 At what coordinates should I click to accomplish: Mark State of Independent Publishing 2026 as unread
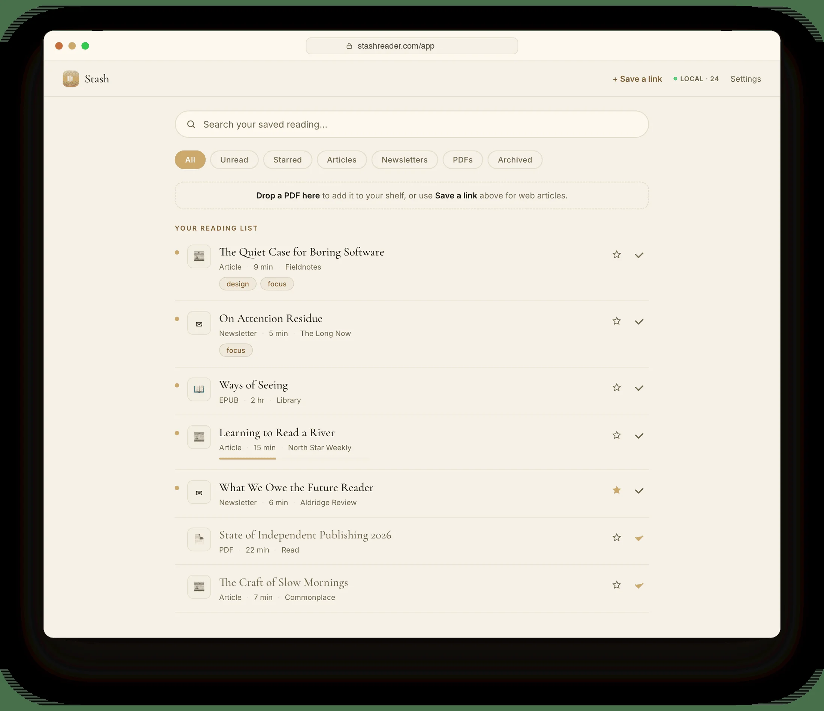pyautogui.click(x=639, y=538)
